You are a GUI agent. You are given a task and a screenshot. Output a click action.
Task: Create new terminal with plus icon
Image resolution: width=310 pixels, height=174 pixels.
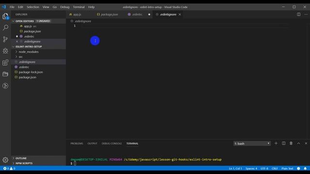(x=276, y=144)
